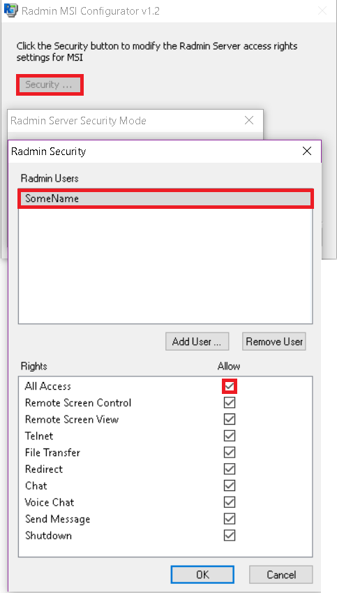The width and height of the screenshot is (337, 593).
Task: Close the Radmin Security dialog
Action: [x=307, y=152]
